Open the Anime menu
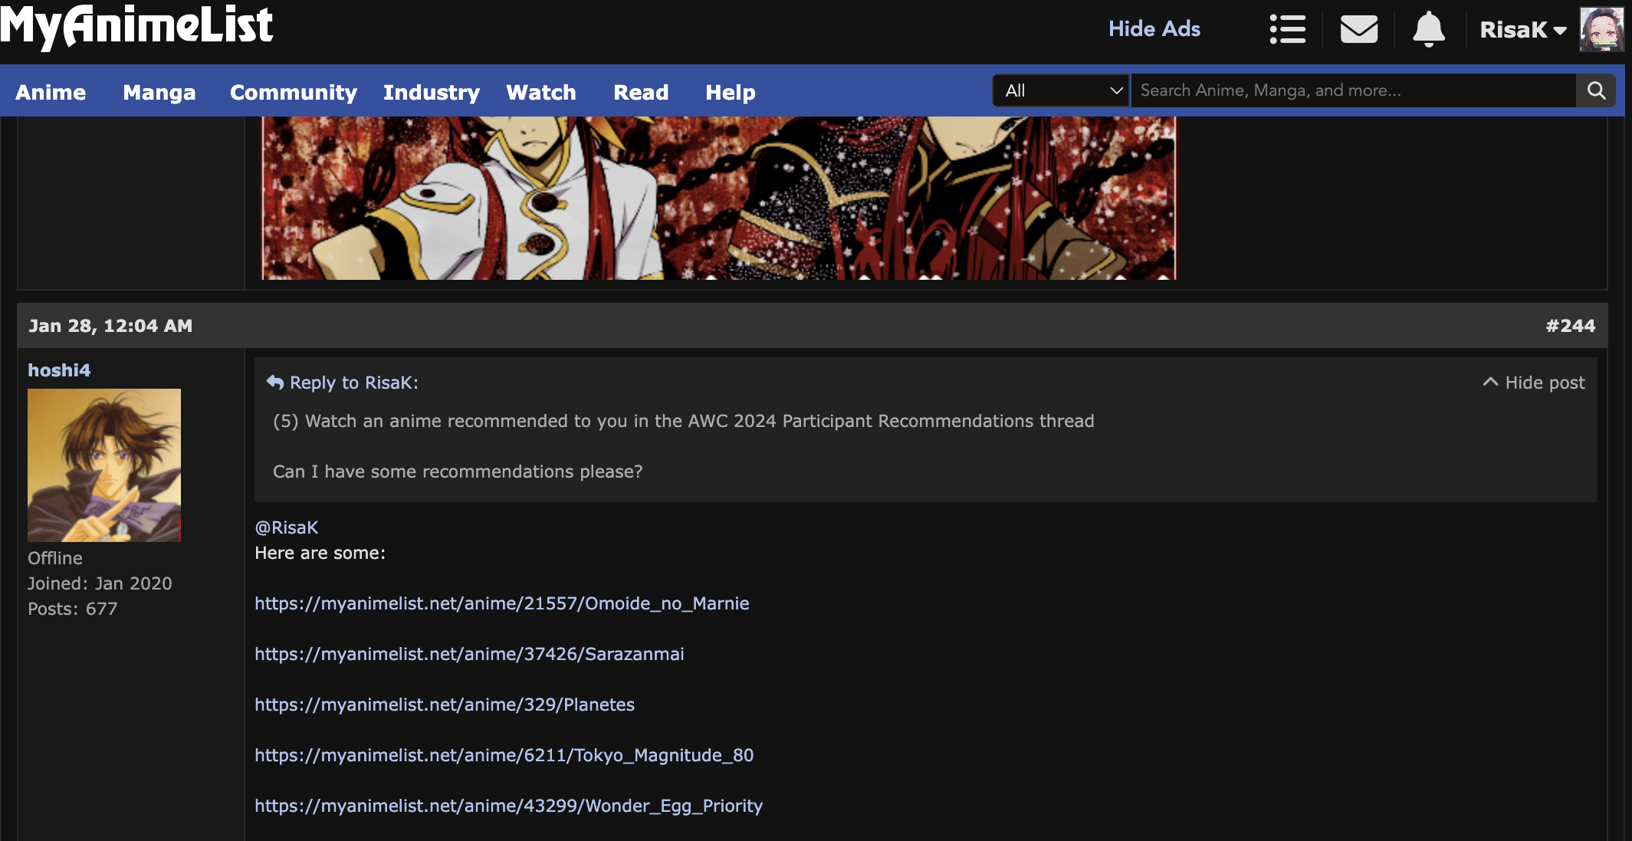Viewport: 1632px width, 841px height. coord(51,92)
